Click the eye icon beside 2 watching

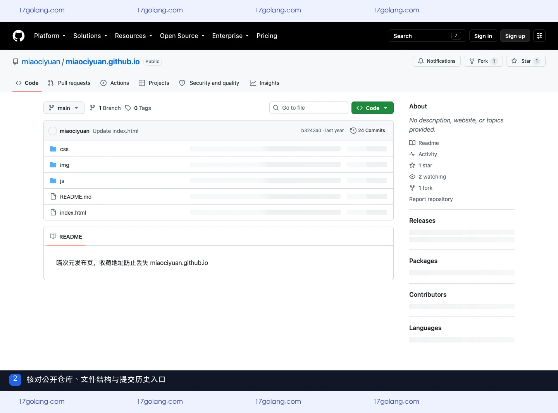pyautogui.click(x=412, y=177)
